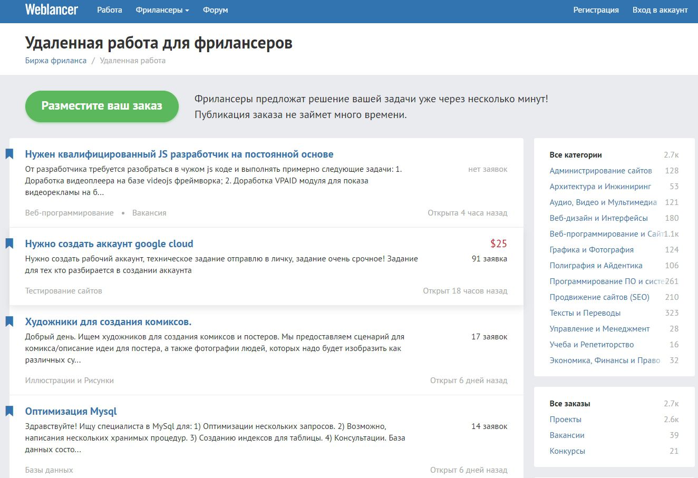698x478 pixels.
Task: Expand the Фрилансеры dropdown menu
Action: (x=162, y=10)
